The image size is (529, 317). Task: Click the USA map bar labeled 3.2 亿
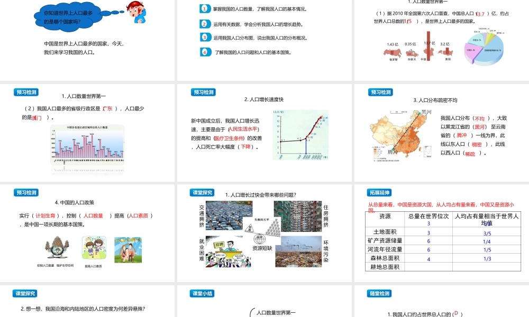point(446,51)
